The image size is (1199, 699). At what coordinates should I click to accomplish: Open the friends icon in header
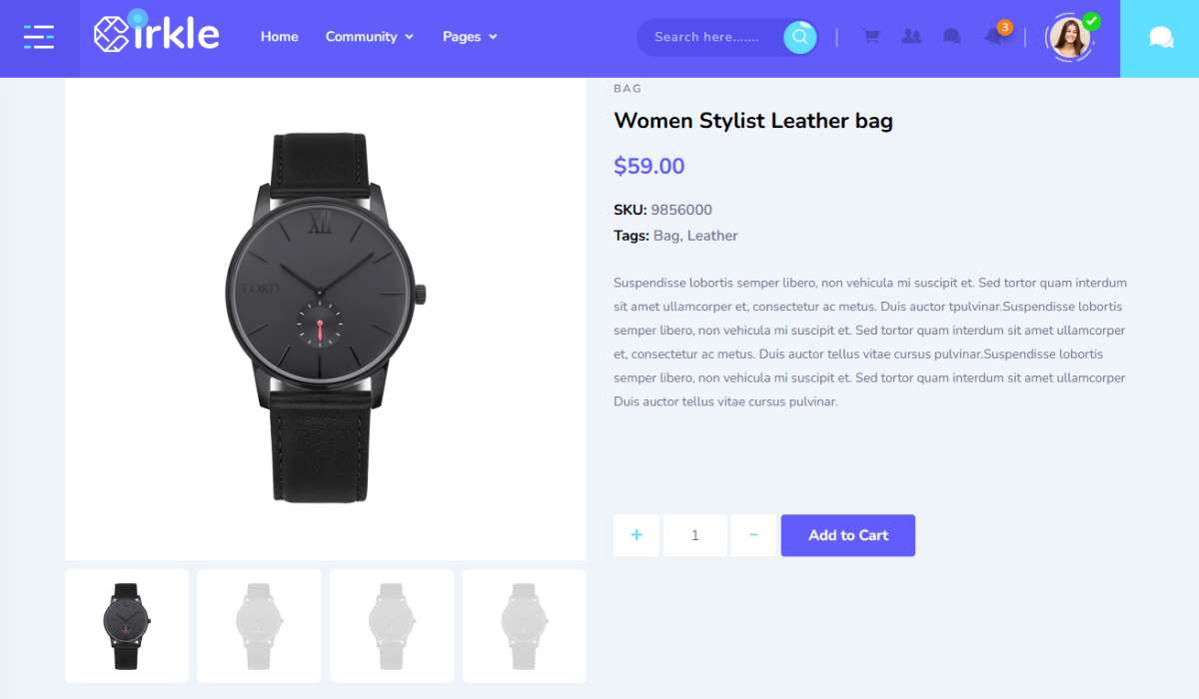pos(911,37)
